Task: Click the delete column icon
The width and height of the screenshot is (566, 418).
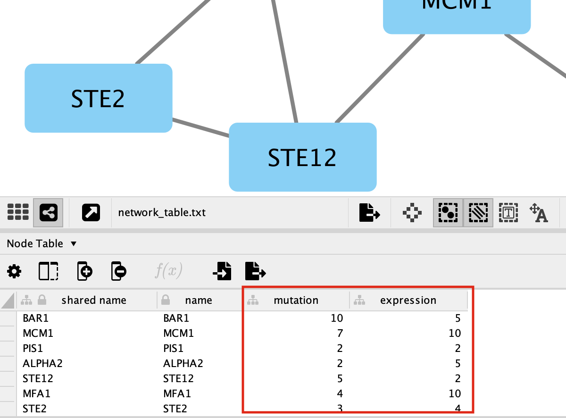Action: (119, 272)
